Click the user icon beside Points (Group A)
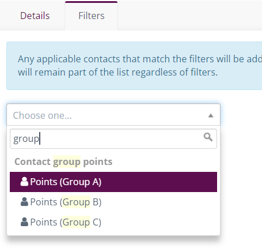The height and width of the screenshot is (248, 262). pos(24,182)
